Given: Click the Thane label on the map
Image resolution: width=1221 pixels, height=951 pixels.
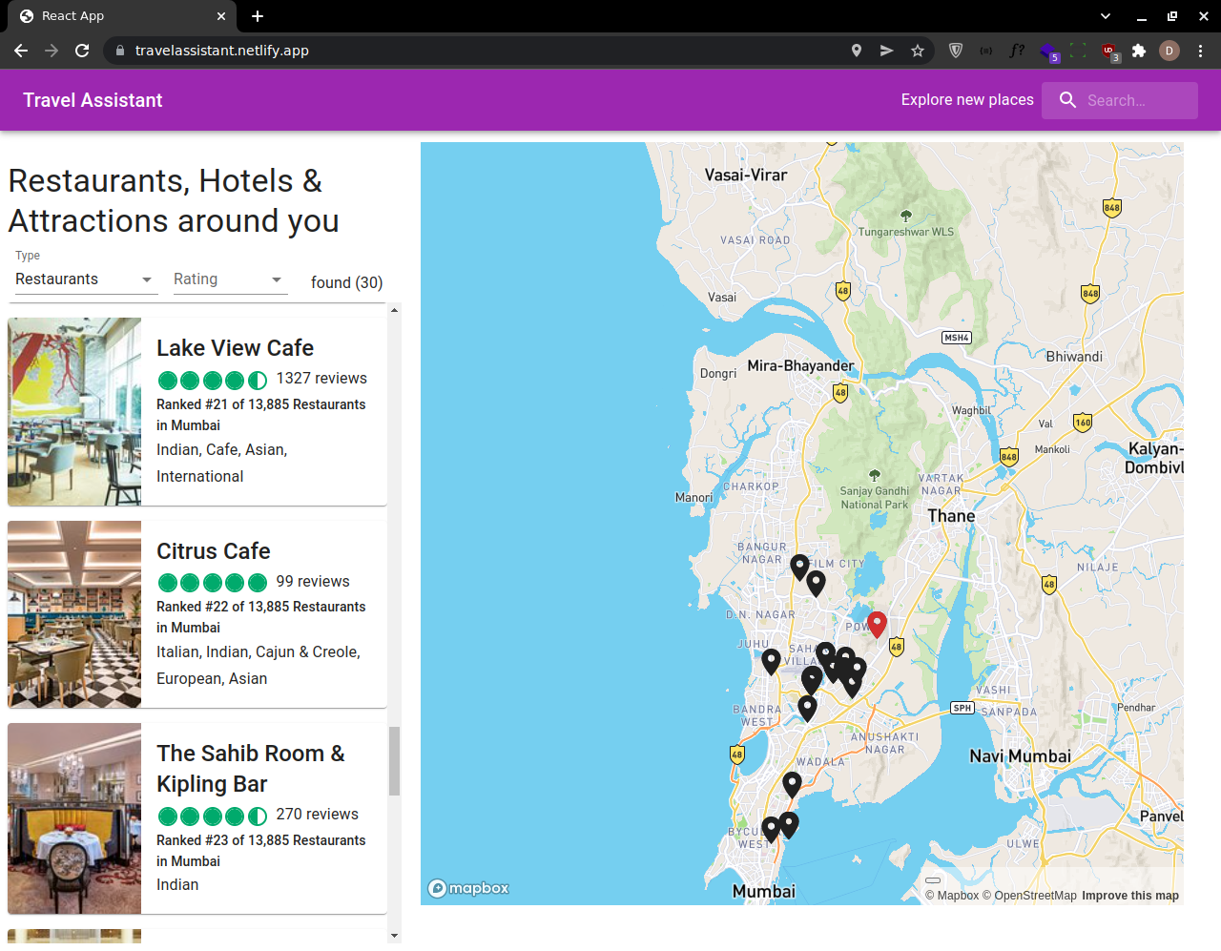Looking at the screenshot, I should point(952,516).
